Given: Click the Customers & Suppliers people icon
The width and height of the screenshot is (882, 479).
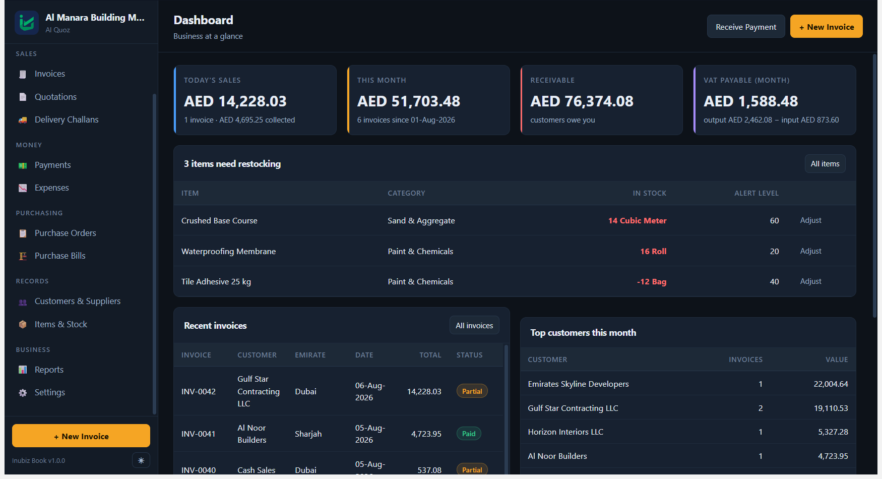Looking at the screenshot, I should (23, 302).
